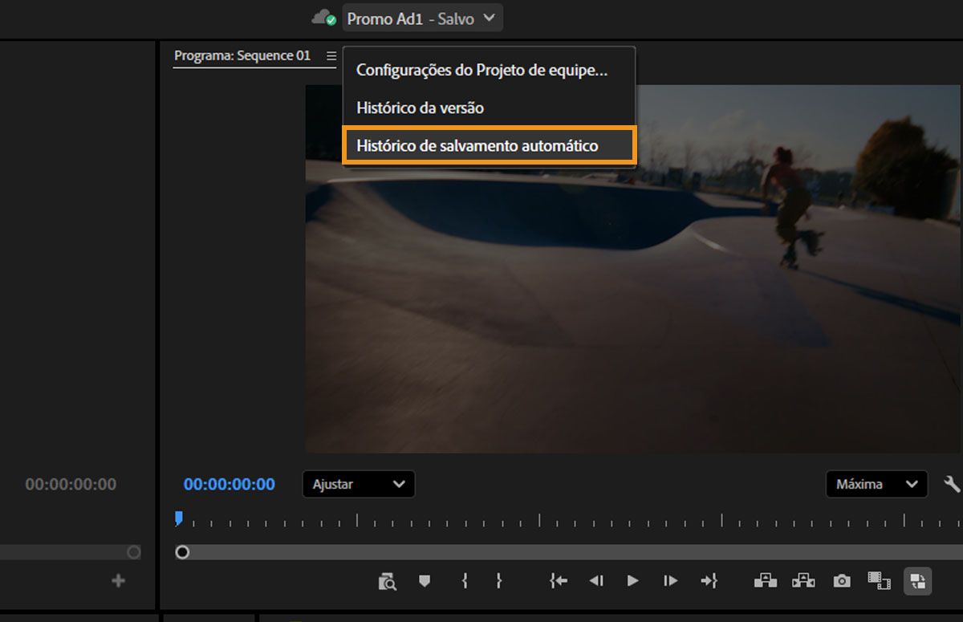Open the "Máxima" playback resolution dropdown
963x622 pixels.
click(x=876, y=484)
